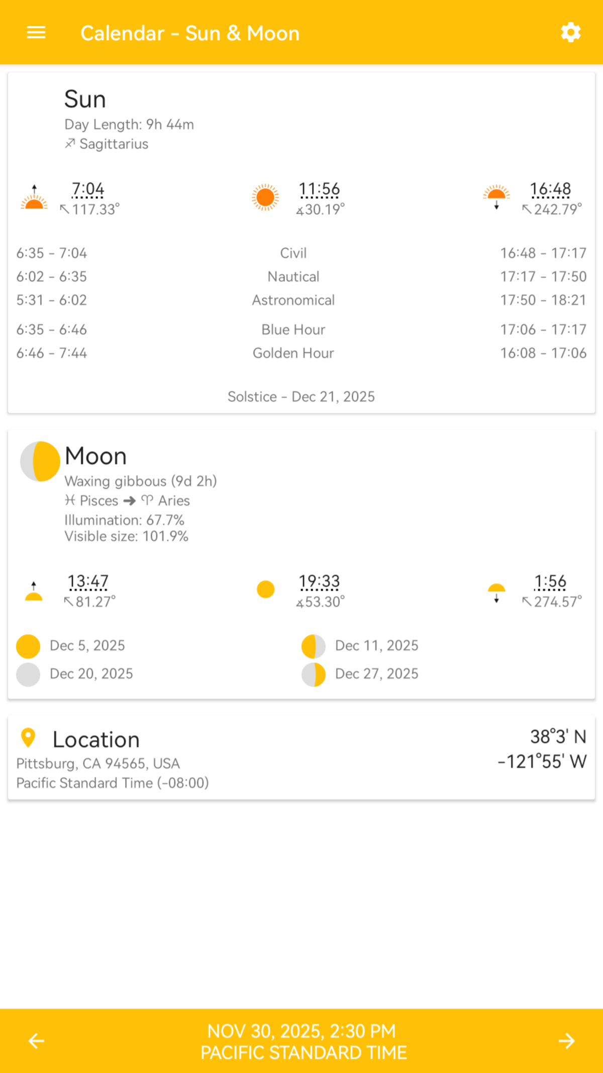Open the hamburger navigation menu
This screenshot has width=603, height=1073.
click(x=36, y=33)
